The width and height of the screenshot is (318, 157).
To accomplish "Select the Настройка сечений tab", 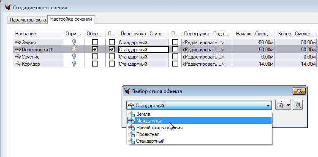I will pyautogui.click(x=71, y=19).
